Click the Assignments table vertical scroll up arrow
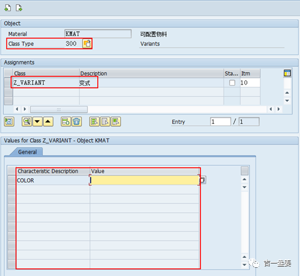The width and height of the screenshot is (300, 276). click(287, 93)
